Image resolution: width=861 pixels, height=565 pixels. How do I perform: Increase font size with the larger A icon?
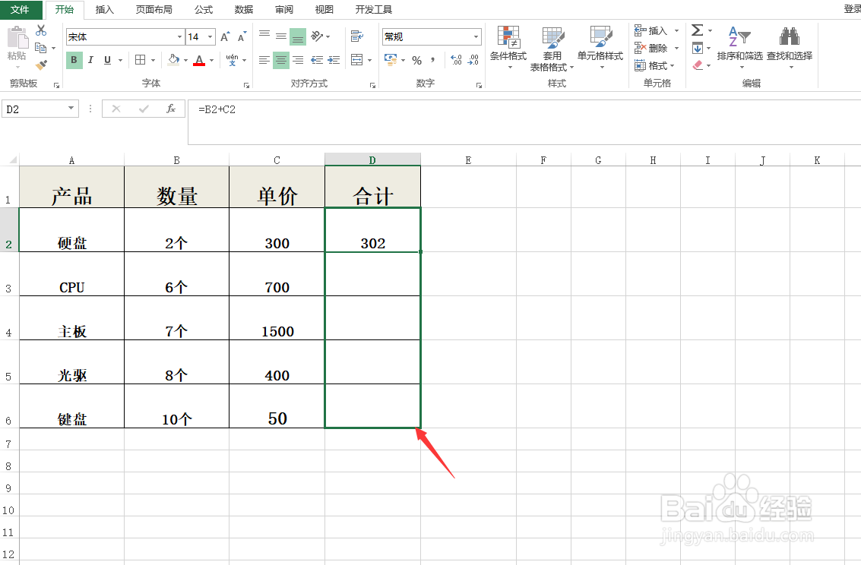coord(225,36)
